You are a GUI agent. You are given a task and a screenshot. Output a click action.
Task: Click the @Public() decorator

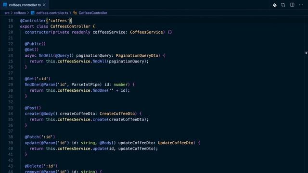(35, 44)
